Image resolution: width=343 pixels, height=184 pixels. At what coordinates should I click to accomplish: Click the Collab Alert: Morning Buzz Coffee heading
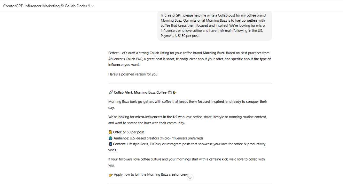tap(140, 93)
